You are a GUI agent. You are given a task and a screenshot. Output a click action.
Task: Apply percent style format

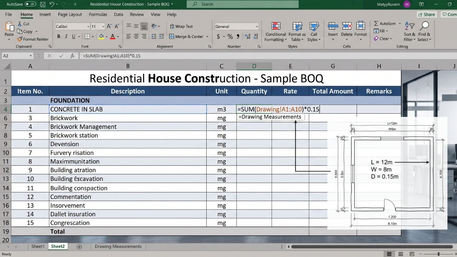[230, 36]
